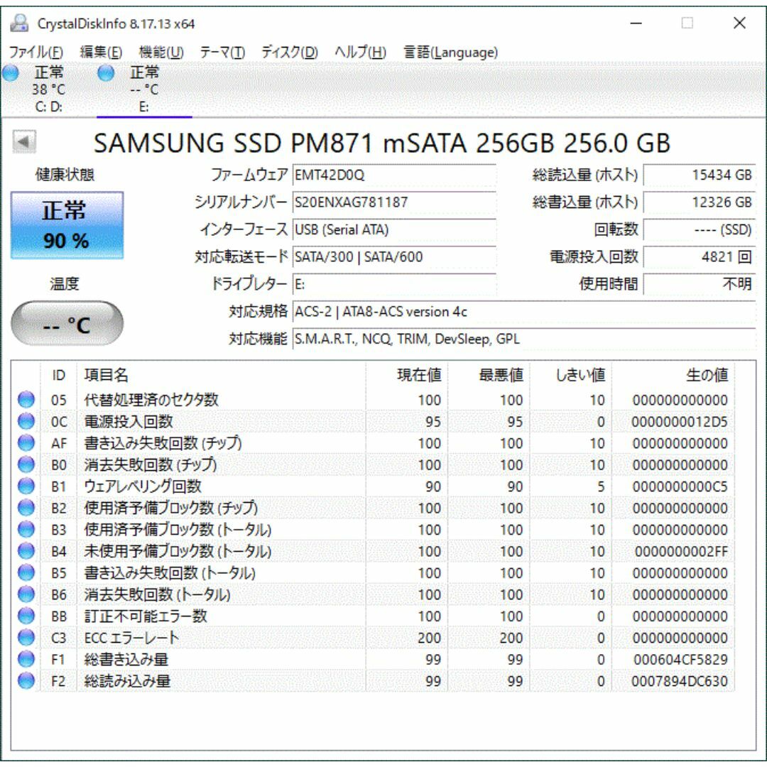Click raw value 0007894DC630
This screenshot has height=767, width=767.
(x=679, y=681)
